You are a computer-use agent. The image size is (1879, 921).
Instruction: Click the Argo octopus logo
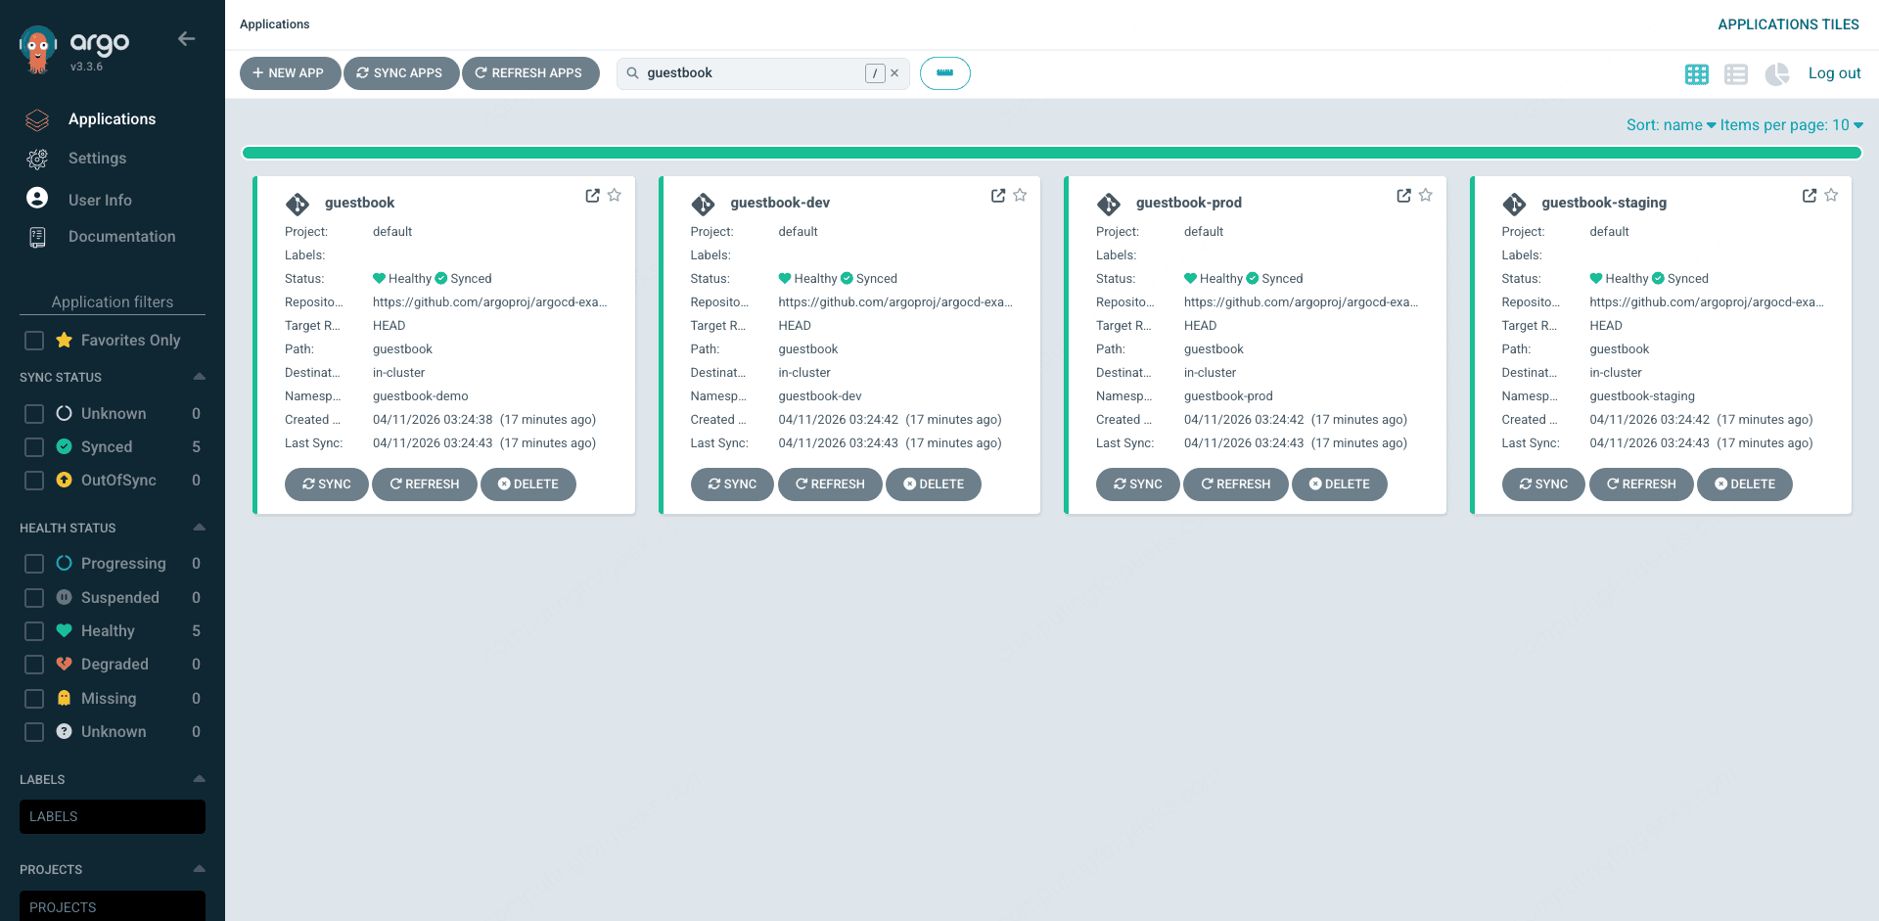tap(36, 44)
